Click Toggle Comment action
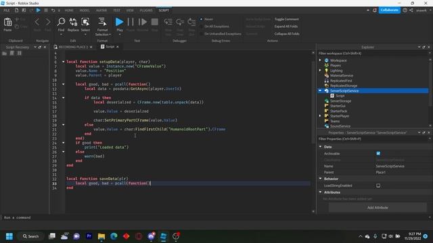Viewport: 433px width, 243px height. click(x=286, y=20)
